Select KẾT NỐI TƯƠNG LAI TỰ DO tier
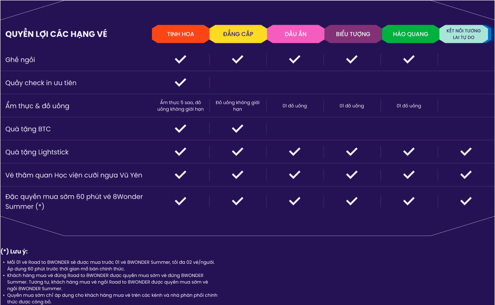The image size is (495, 305). pyautogui.click(x=464, y=34)
